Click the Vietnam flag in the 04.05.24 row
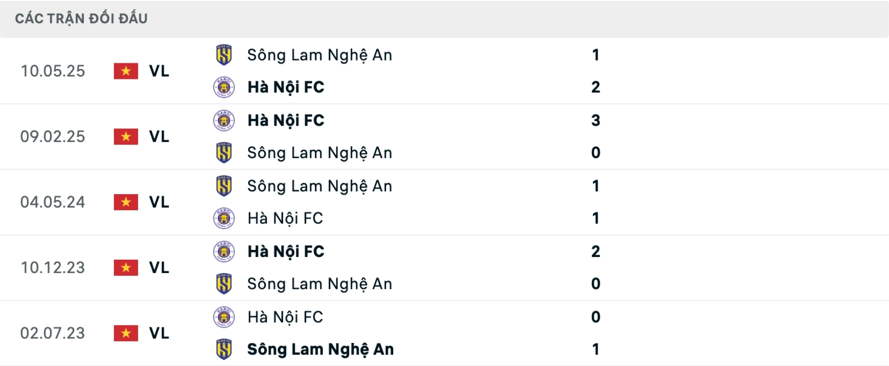 click(x=125, y=202)
